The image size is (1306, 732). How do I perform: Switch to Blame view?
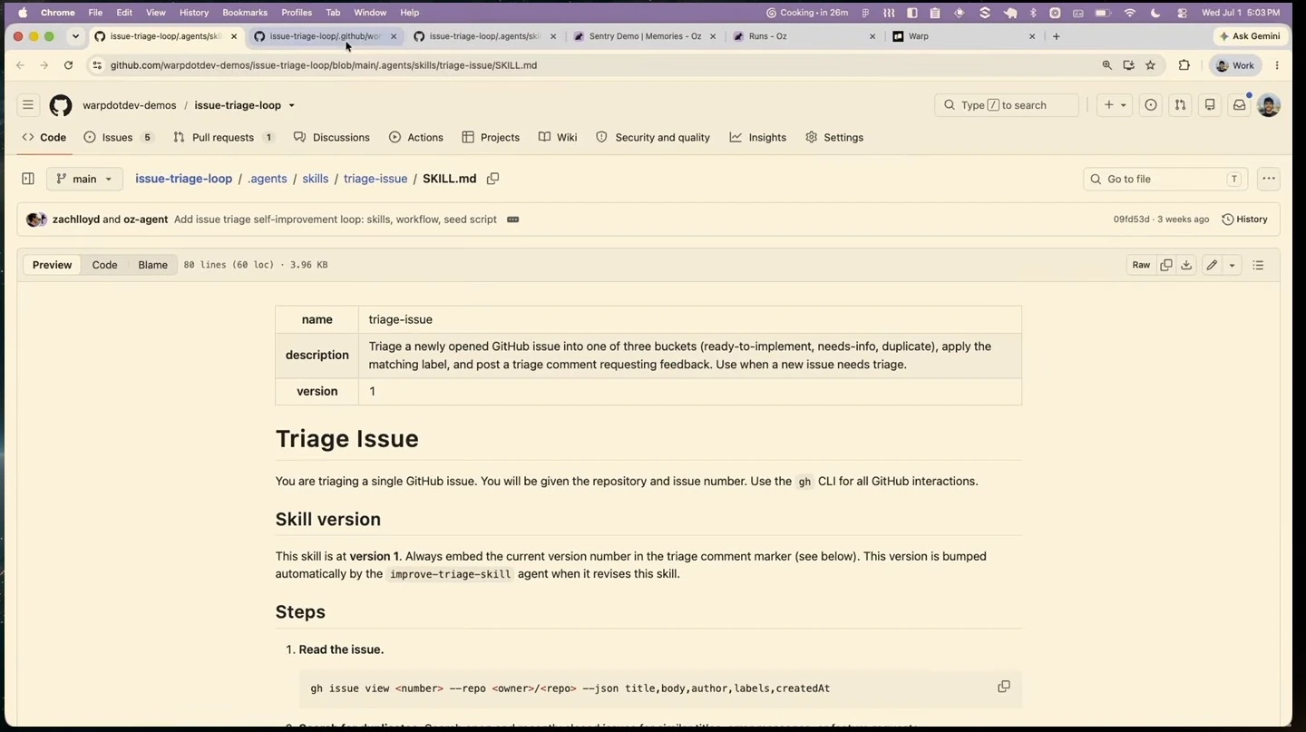[152, 265]
